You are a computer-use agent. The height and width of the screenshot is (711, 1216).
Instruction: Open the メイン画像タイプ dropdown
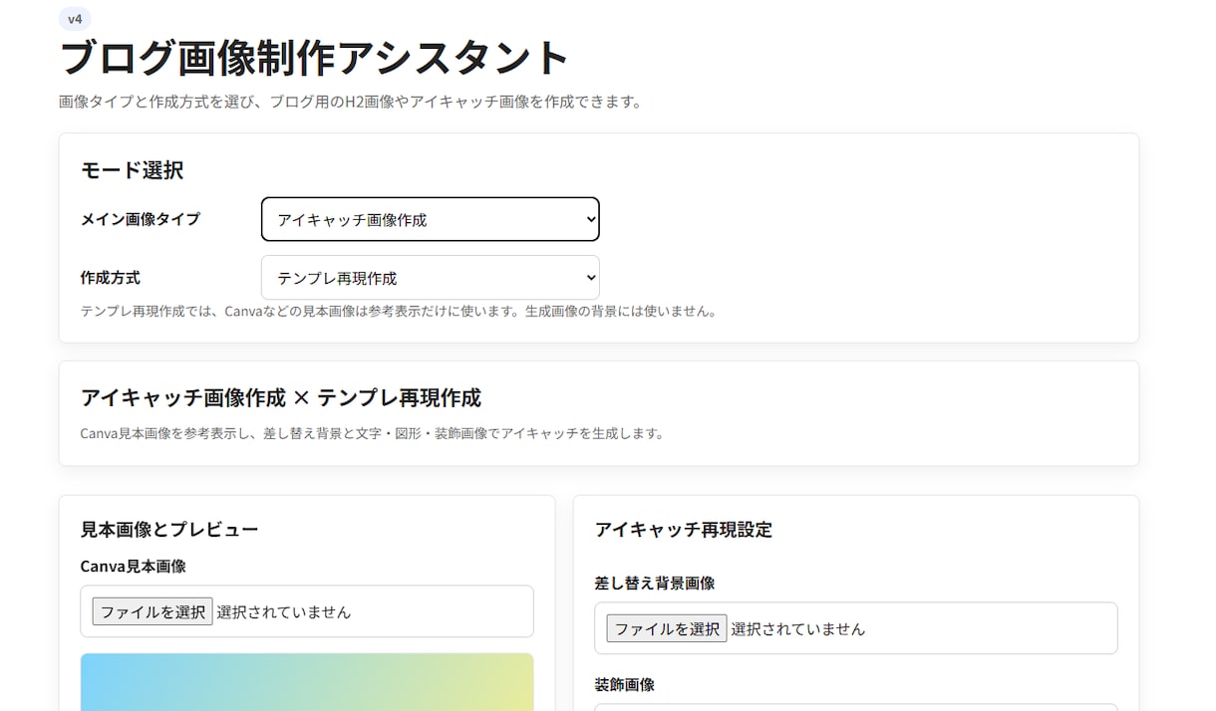coord(430,219)
